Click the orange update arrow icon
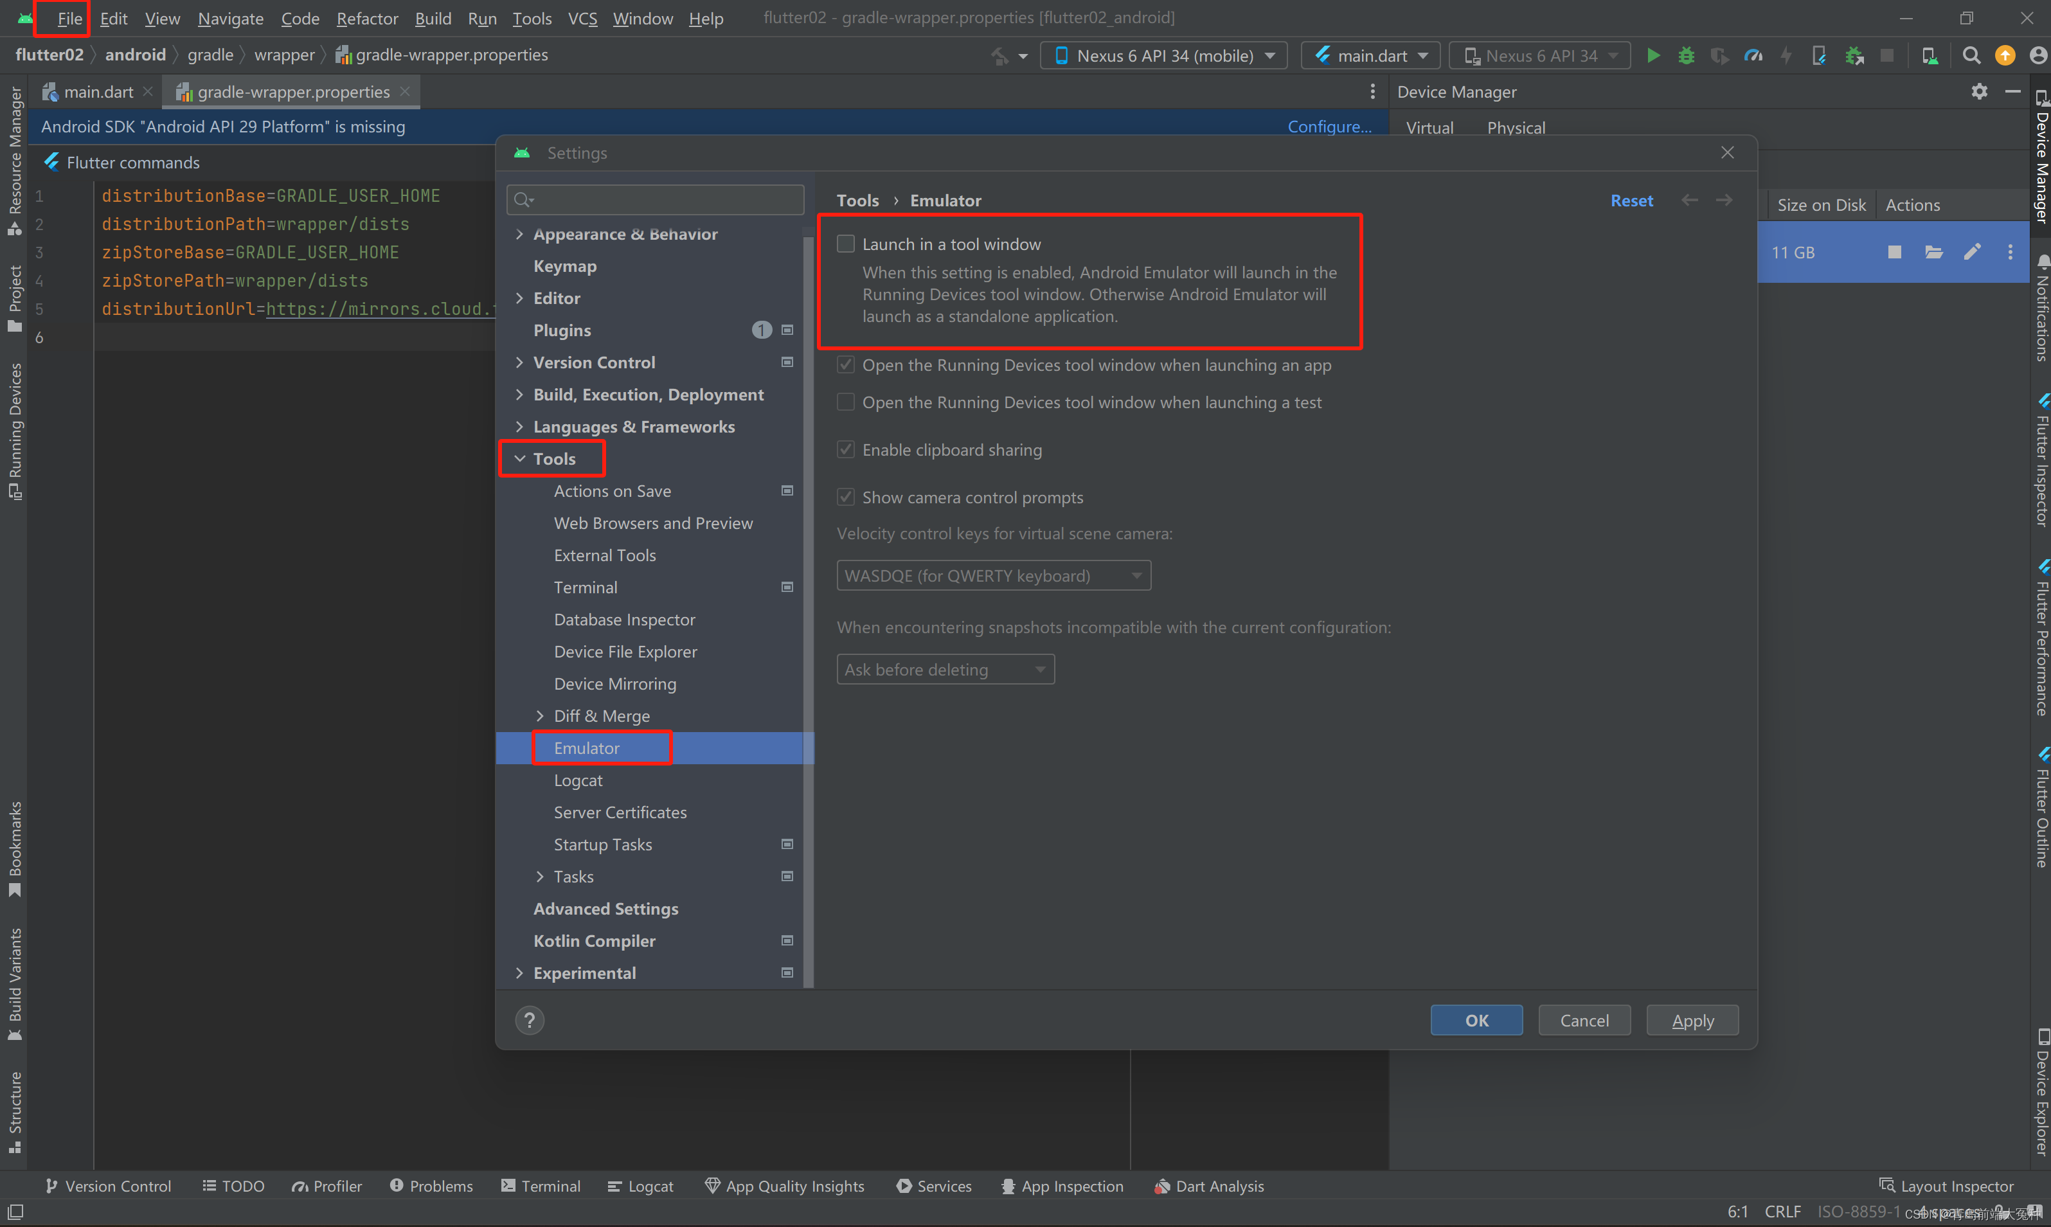The height and width of the screenshot is (1227, 2051). (x=2005, y=55)
